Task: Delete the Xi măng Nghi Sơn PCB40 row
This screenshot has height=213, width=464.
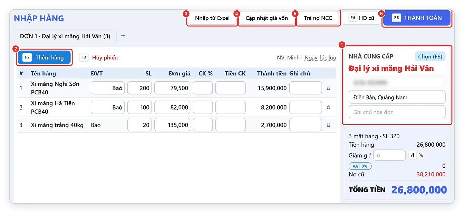Action: coord(328,88)
